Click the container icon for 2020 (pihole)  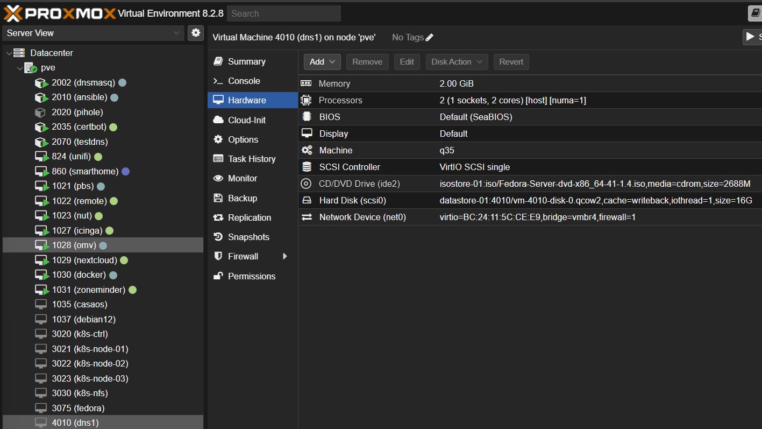point(40,112)
